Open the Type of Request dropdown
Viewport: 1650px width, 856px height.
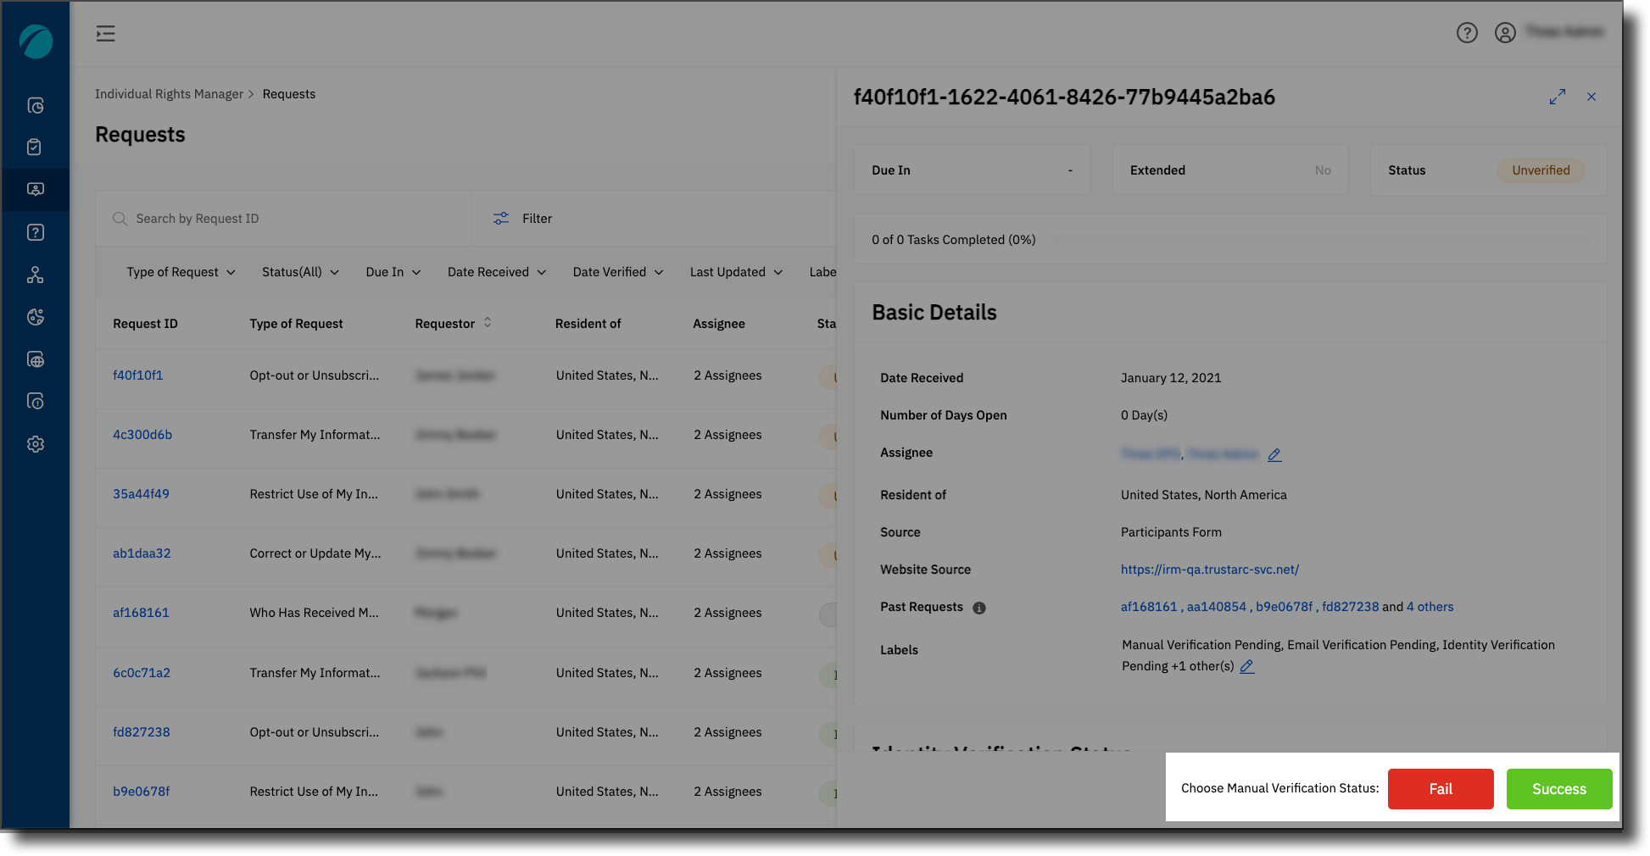click(x=180, y=271)
